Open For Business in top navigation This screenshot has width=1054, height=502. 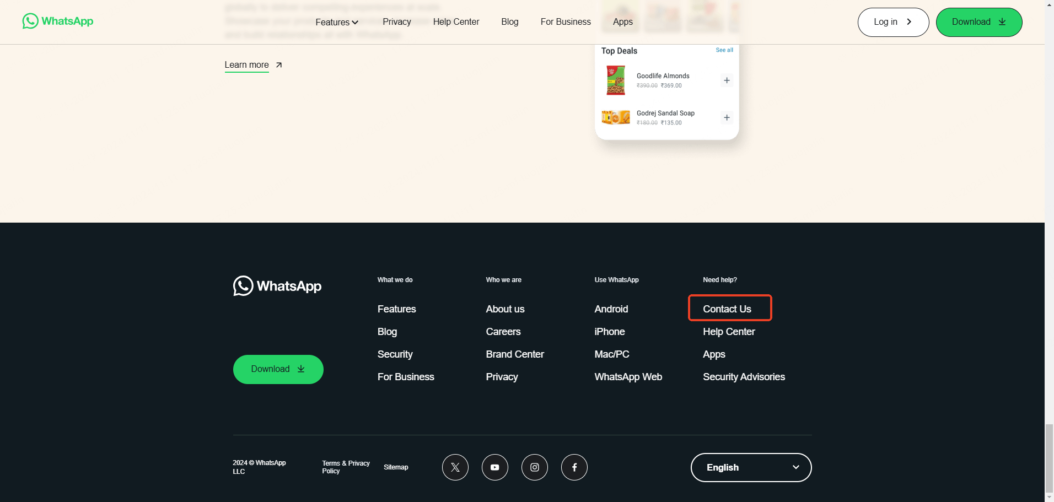566,21
